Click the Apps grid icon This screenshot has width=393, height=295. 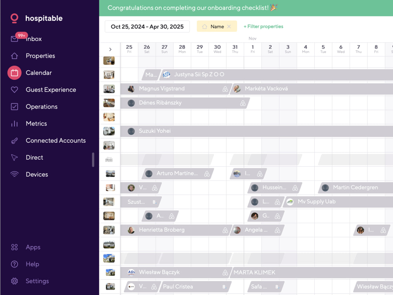coord(14,247)
